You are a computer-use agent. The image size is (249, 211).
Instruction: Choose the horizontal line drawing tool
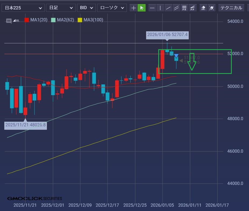point(152,8)
